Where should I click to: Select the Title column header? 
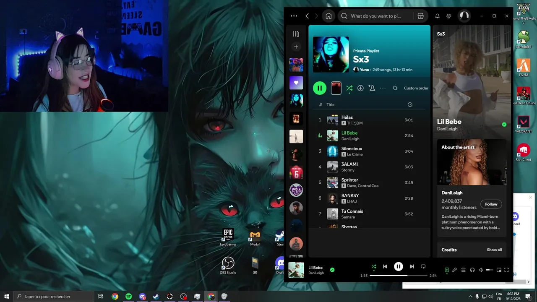331,104
